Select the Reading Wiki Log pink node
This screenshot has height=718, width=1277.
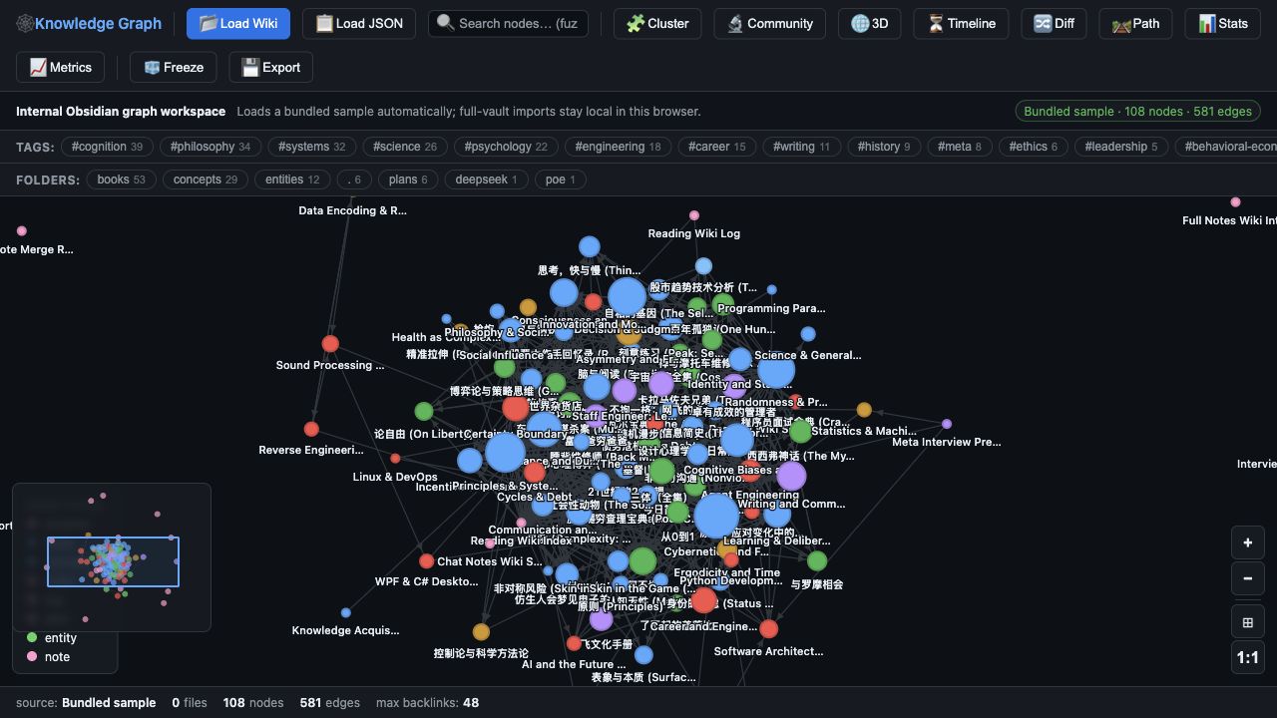pyautogui.click(x=694, y=215)
